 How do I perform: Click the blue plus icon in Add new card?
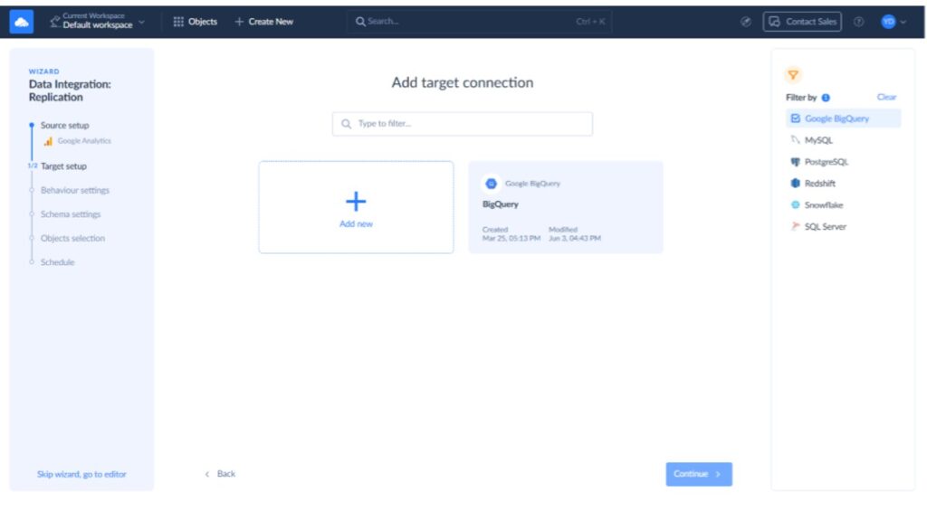pos(356,202)
